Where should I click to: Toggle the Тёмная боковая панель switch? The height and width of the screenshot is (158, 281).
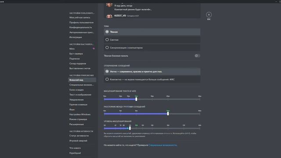(x=197, y=56)
